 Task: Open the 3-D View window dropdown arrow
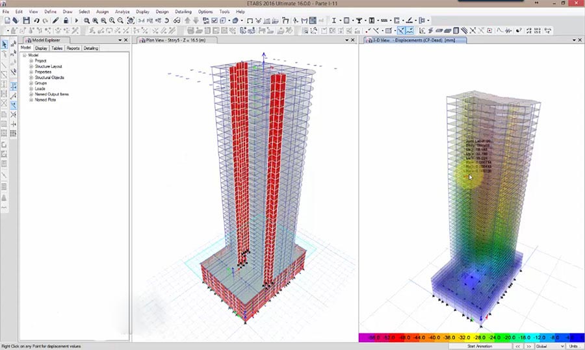pos(574,40)
